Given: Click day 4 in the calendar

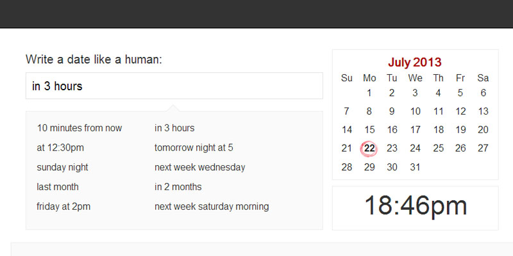Looking at the screenshot, I should tap(438, 93).
